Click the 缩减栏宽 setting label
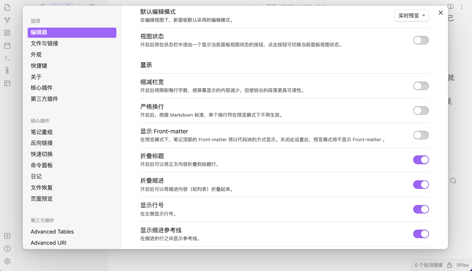 (x=152, y=82)
